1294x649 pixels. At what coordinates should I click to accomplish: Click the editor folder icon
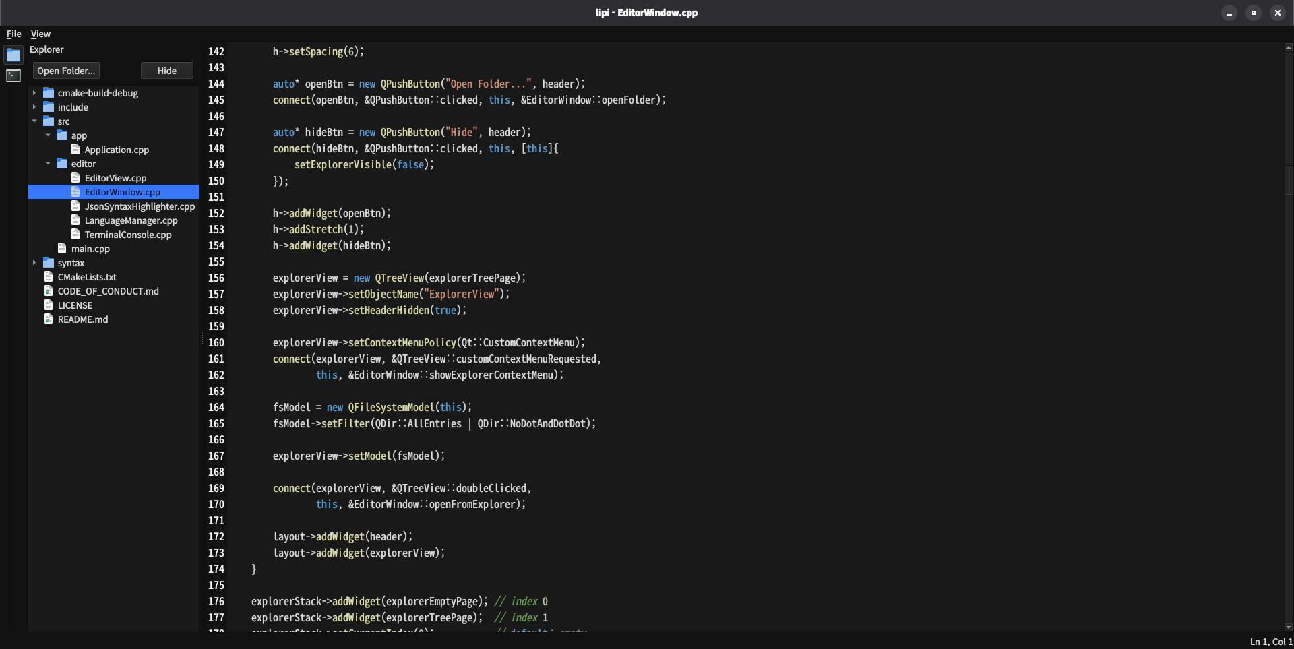pyautogui.click(x=62, y=164)
